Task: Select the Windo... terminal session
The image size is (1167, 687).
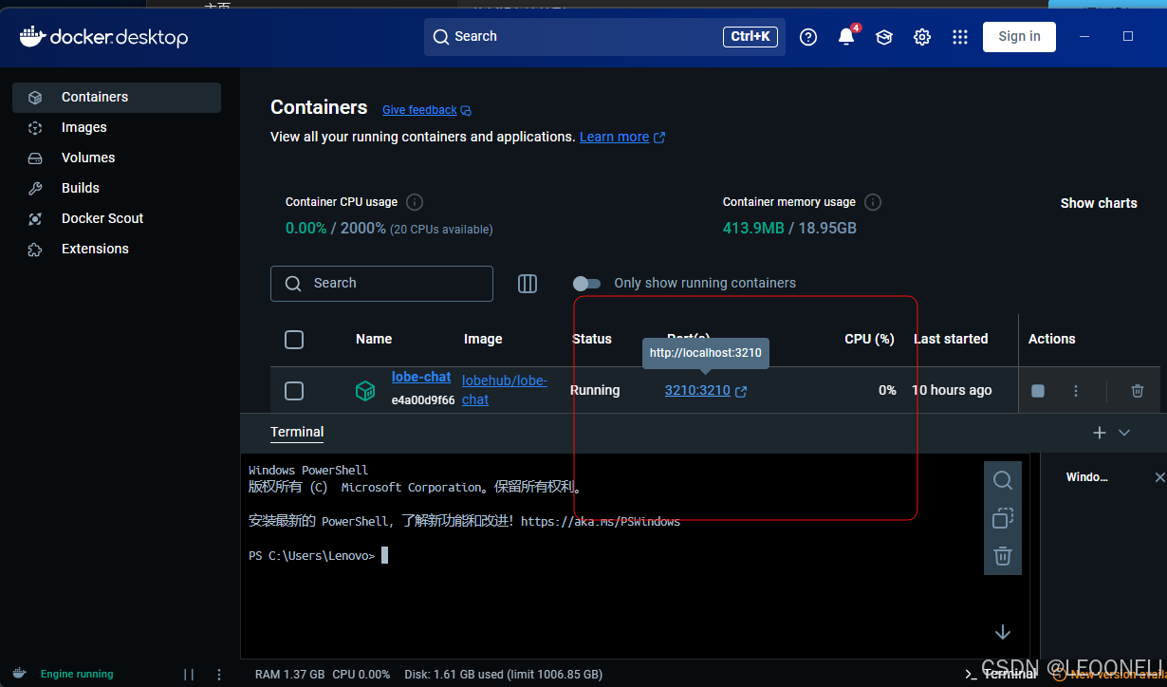Action: [1087, 477]
